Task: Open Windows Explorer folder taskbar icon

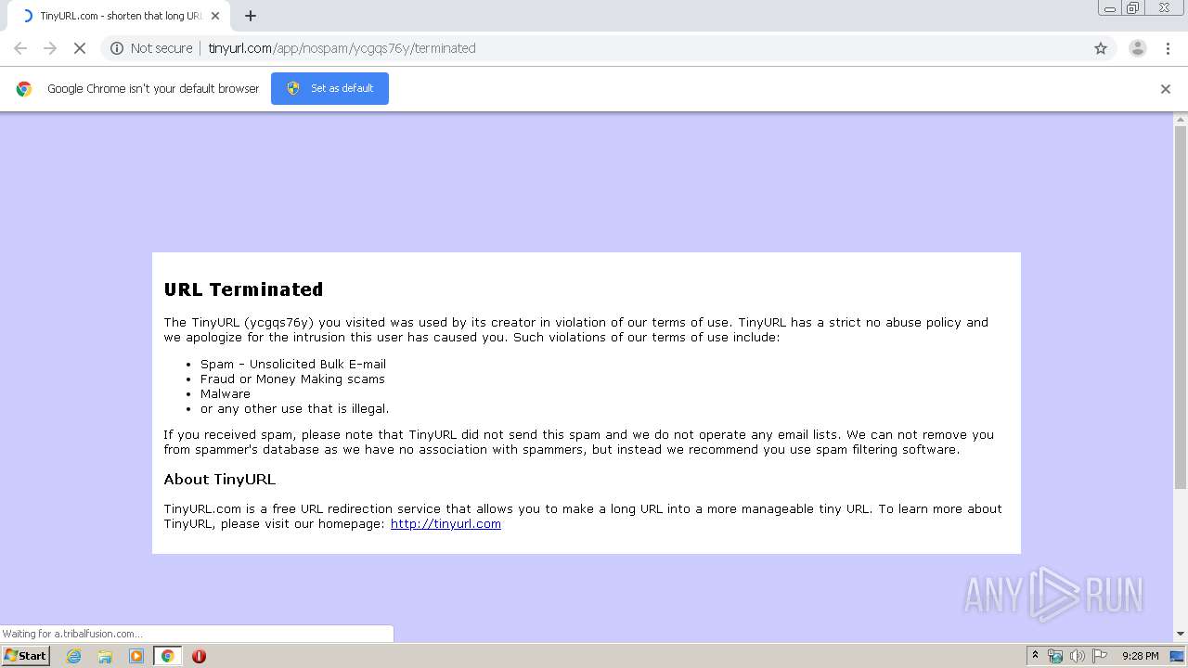Action: click(x=105, y=656)
